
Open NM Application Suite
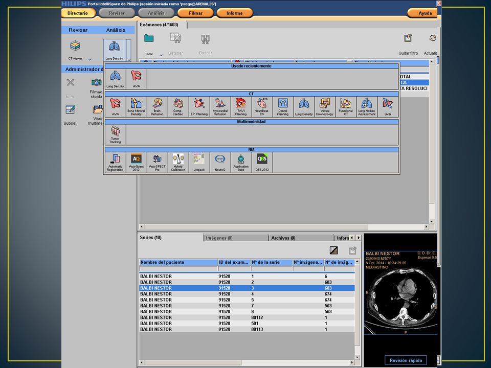pos(241,163)
